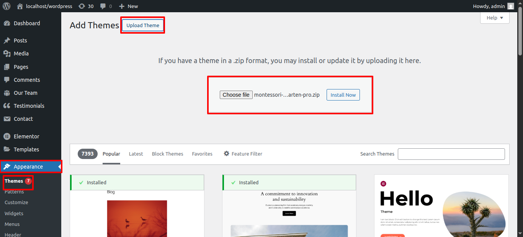The image size is (523, 237).
Task: Open the commitment to innovation theme thumbnail
Action: click(289, 213)
